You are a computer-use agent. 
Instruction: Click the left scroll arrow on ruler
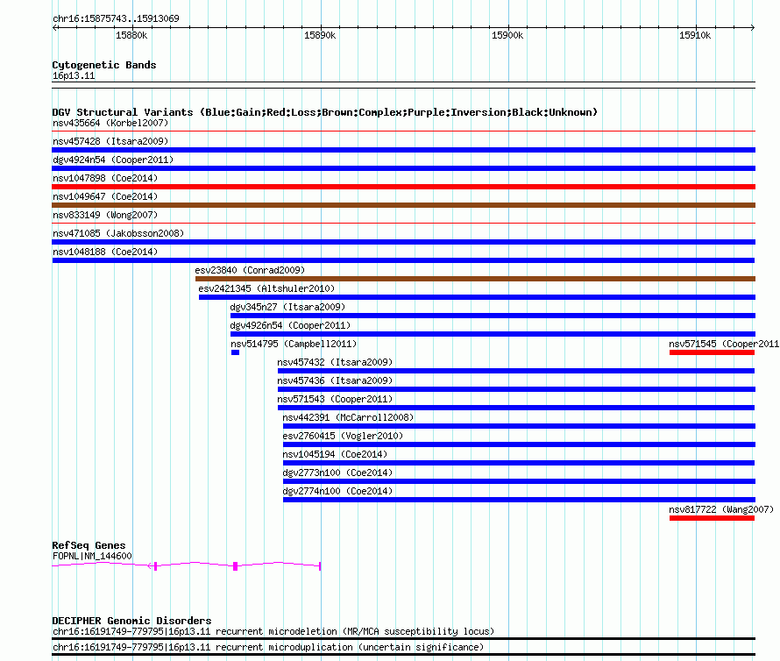click(x=54, y=28)
